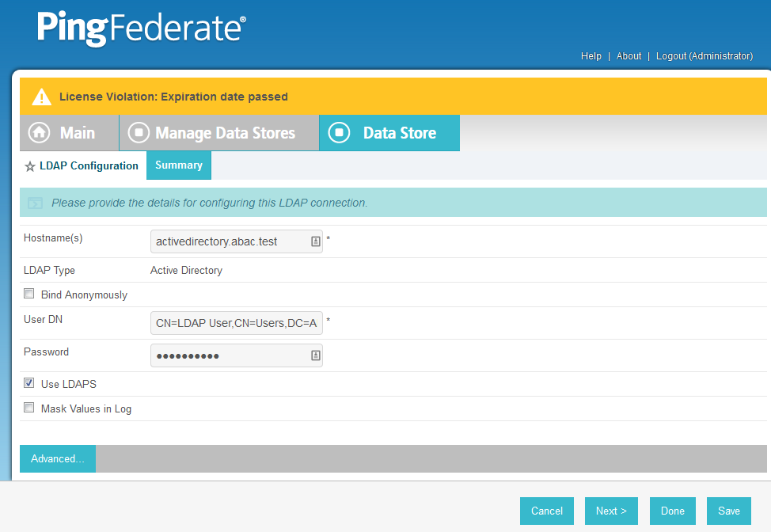Image resolution: width=771 pixels, height=532 pixels.
Task: Click the 'User DN' label
Action: [x=44, y=320]
